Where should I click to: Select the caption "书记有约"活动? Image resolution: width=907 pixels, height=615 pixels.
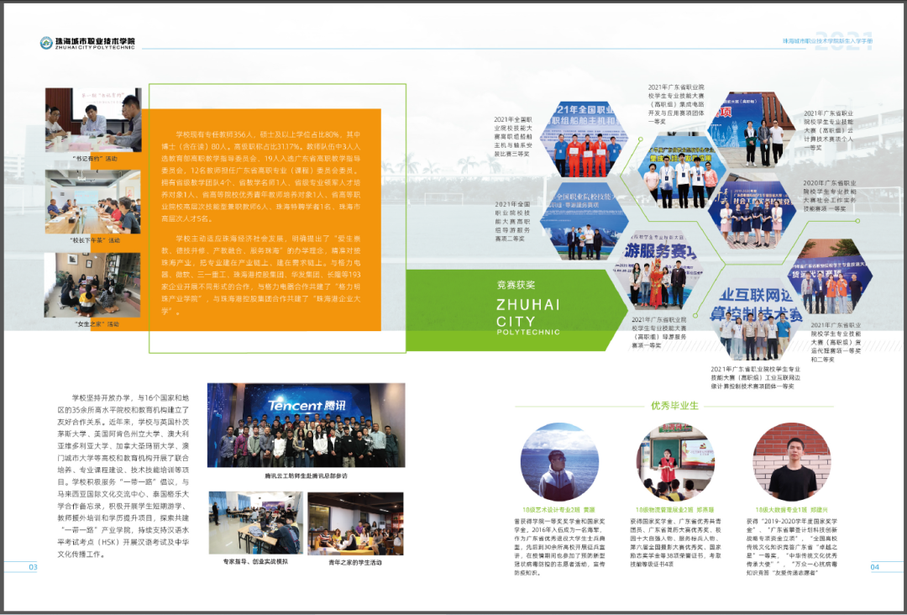coord(94,159)
